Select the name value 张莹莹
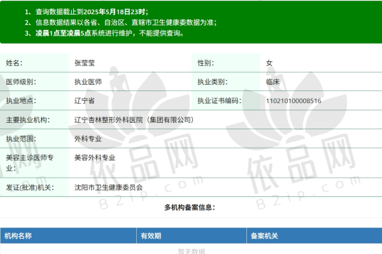The width and height of the screenshot is (382, 254). [85, 63]
